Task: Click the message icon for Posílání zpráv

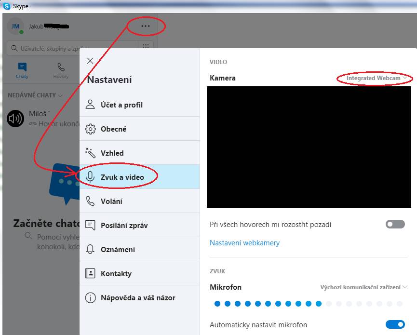Action: pos(90,225)
